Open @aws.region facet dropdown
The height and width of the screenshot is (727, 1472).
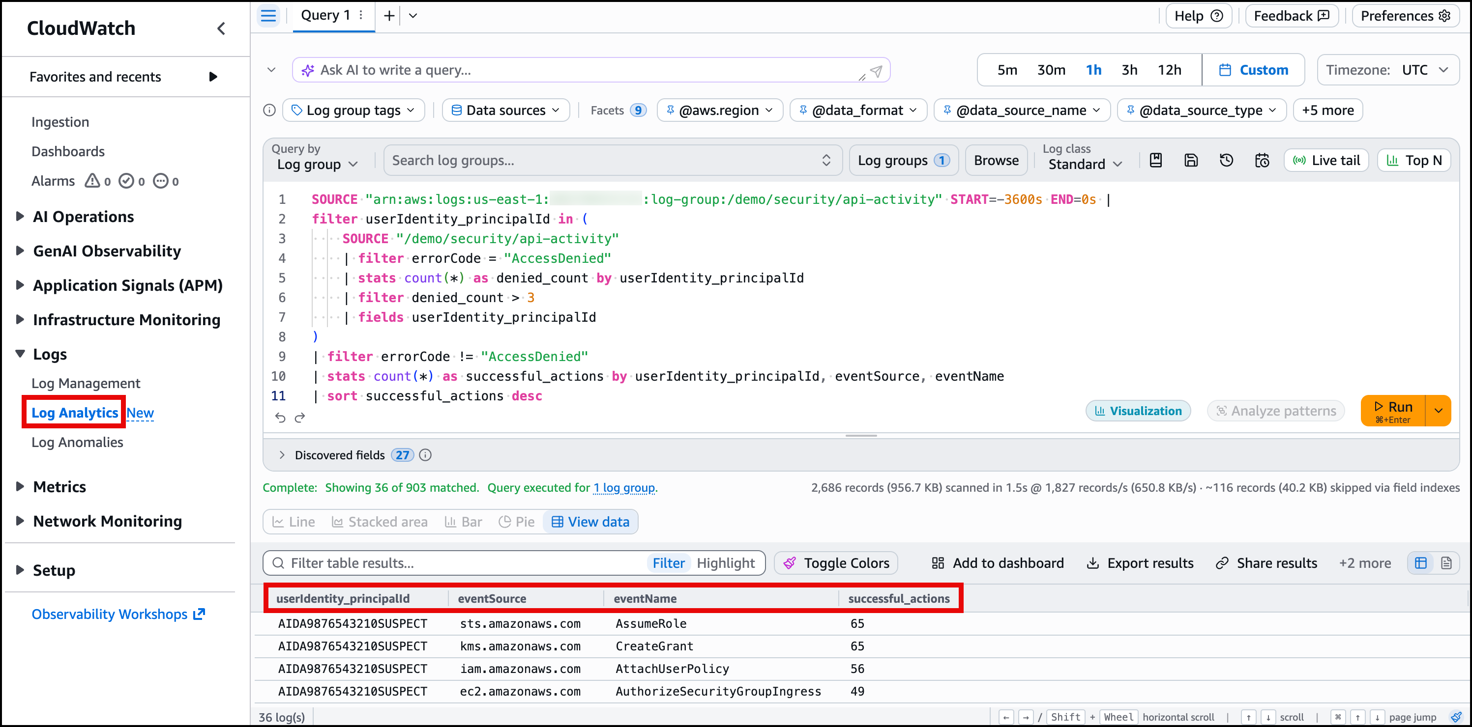719,110
